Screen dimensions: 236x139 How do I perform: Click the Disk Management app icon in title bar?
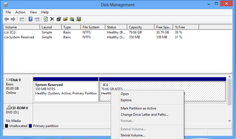tap(5, 5)
